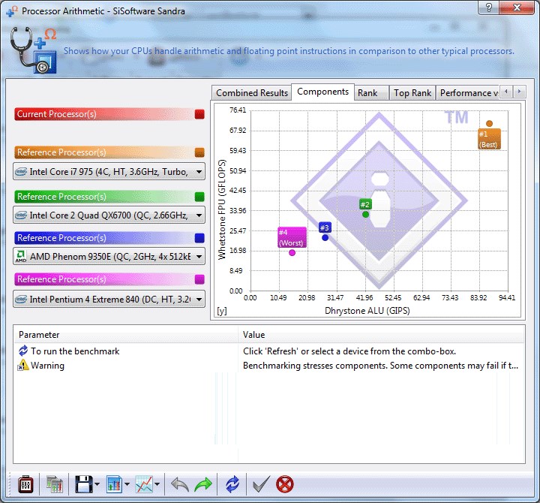
Task: Open the Rank tab
Action: (371, 93)
